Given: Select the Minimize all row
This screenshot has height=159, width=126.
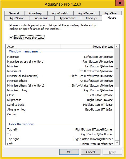Looking at the screenshot, I should (60, 71).
